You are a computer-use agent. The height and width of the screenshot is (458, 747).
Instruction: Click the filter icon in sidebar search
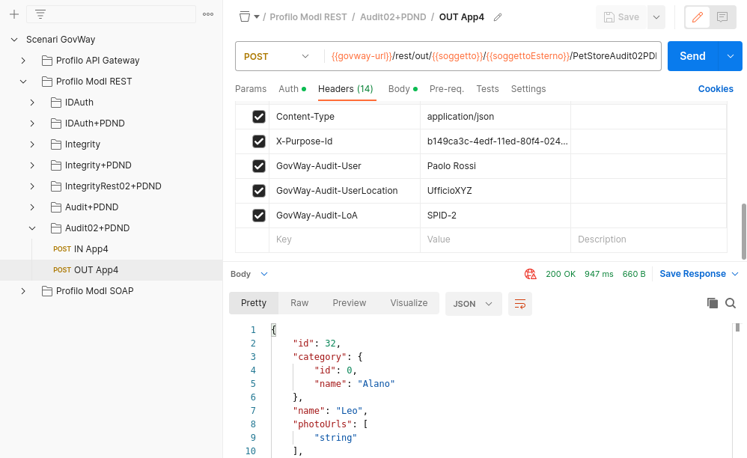[x=40, y=14]
